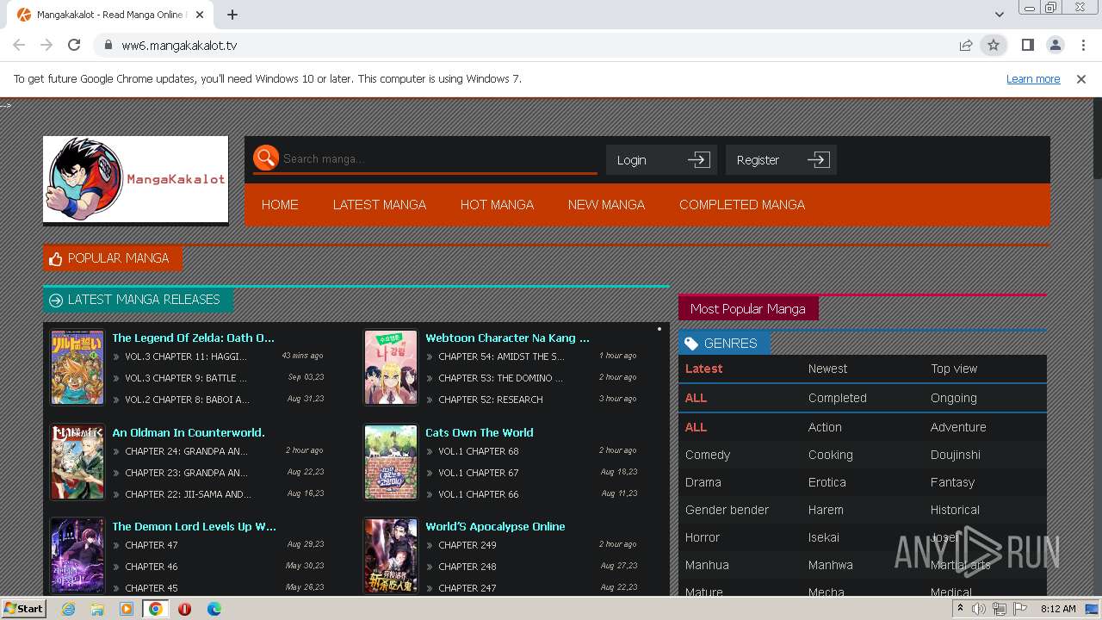Dismiss the Chrome update notification bar
The height and width of the screenshot is (620, 1102).
click(x=1081, y=78)
